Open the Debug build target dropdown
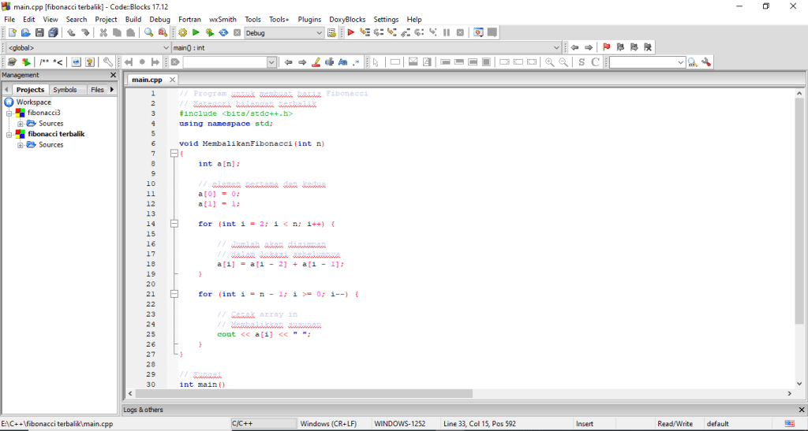Image resolution: width=808 pixels, height=431 pixels. pos(319,33)
